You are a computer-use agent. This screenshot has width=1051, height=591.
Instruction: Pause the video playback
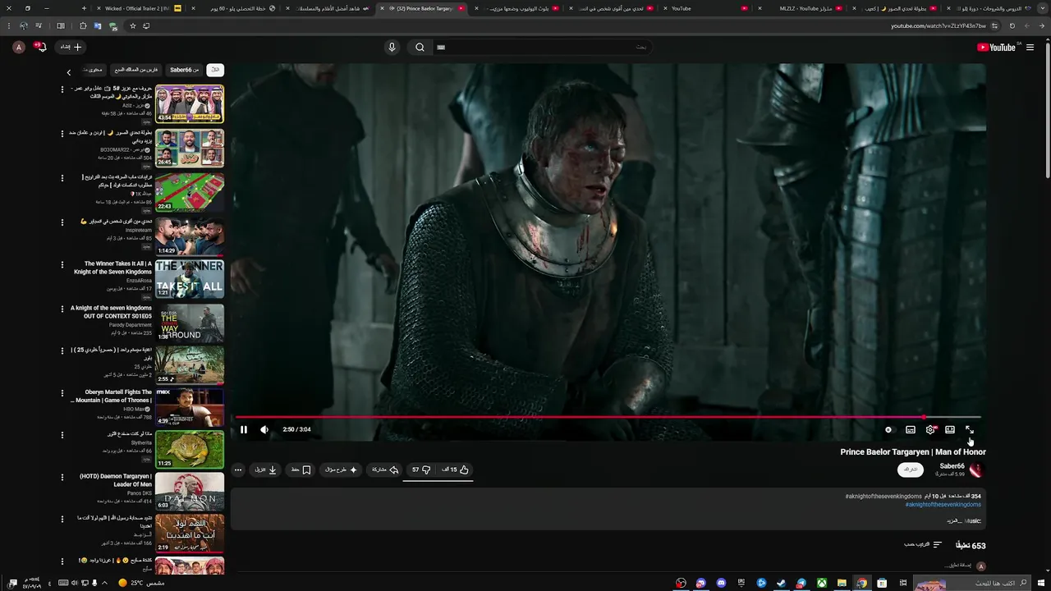click(244, 429)
